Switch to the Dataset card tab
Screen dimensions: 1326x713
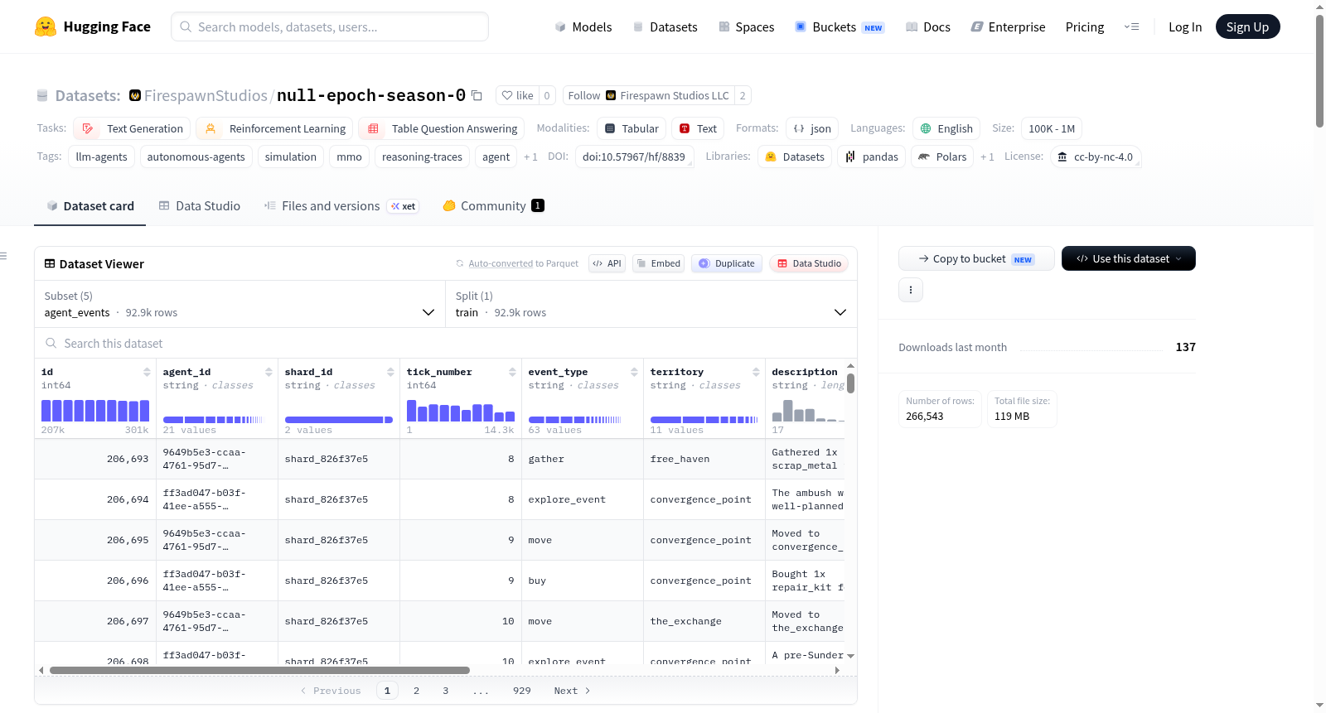point(90,206)
